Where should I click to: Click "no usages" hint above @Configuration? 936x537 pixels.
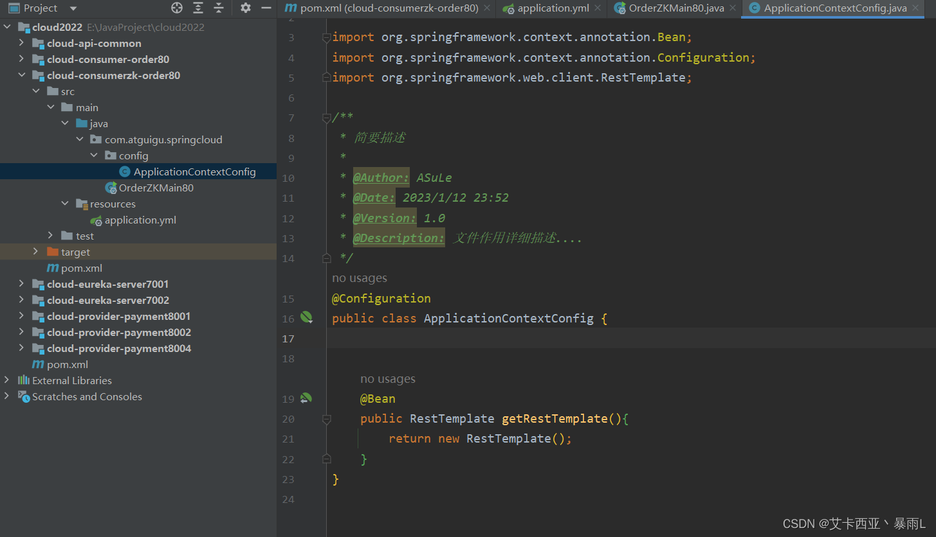[x=360, y=278]
